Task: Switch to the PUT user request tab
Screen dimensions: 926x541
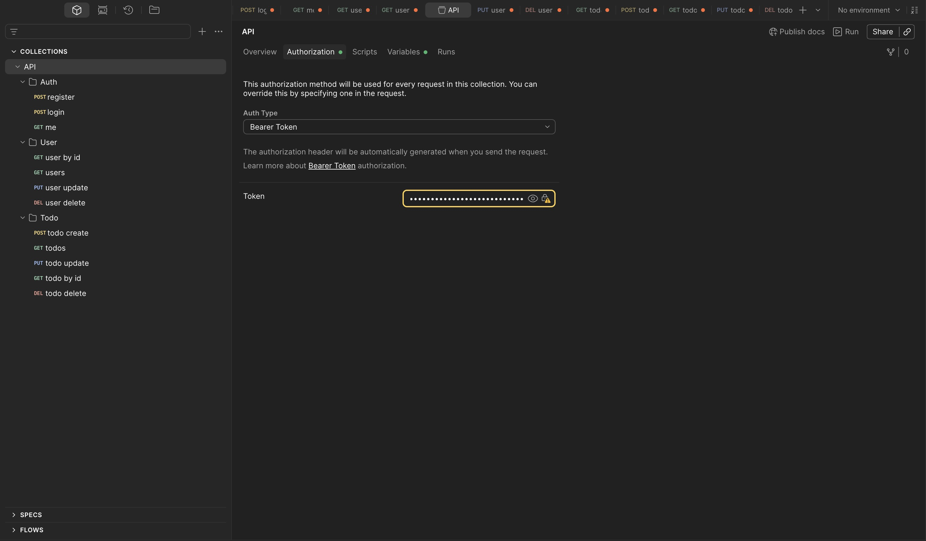Action: (x=495, y=10)
